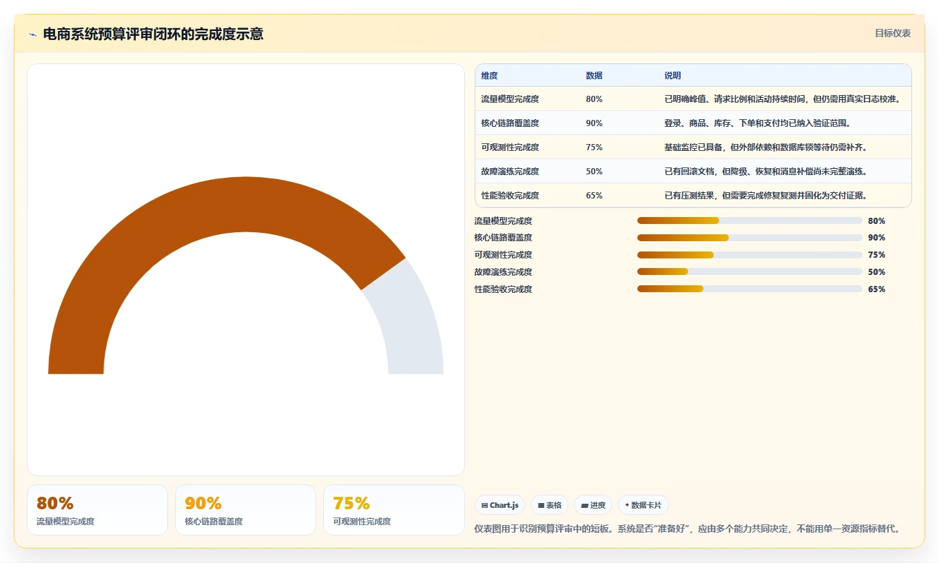Click the 75% value in the table
This screenshot has height=563, width=939.
click(594, 147)
